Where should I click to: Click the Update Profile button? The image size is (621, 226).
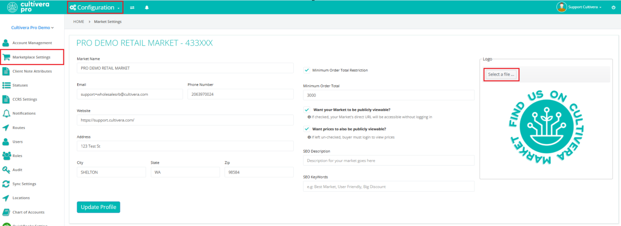[x=98, y=207]
